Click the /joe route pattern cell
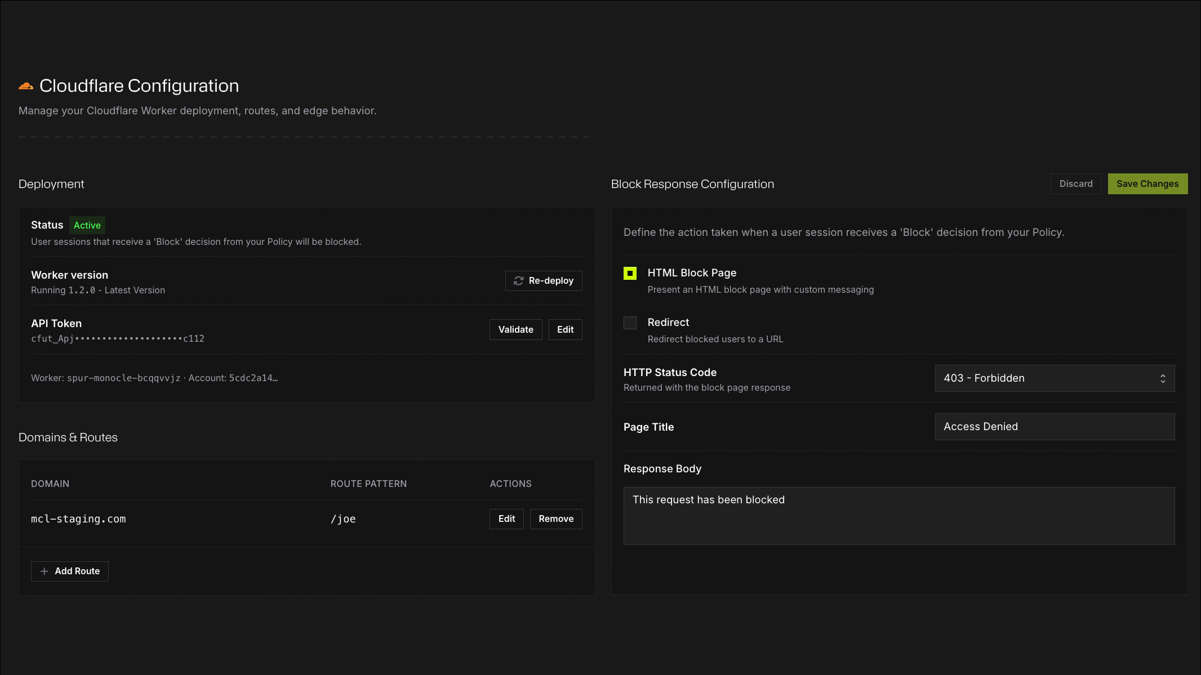The width and height of the screenshot is (1201, 675). (x=343, y=519)
